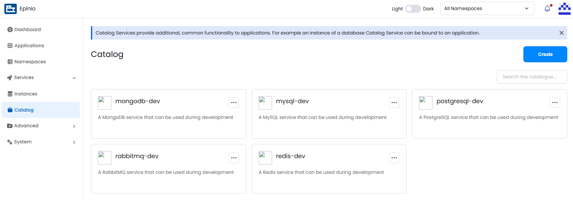This screenshot has height=200, width=573.
Task: Select Catalog in the sidebar
Action: pos(41,110)
